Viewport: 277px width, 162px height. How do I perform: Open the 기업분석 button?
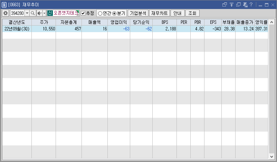click(x=138, y=13)
